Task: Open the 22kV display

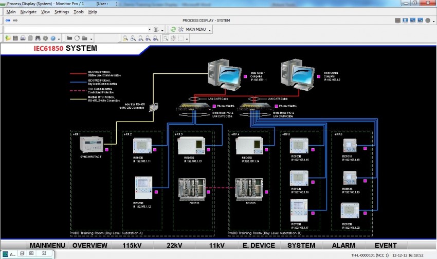Action: [x=174, y=245]
